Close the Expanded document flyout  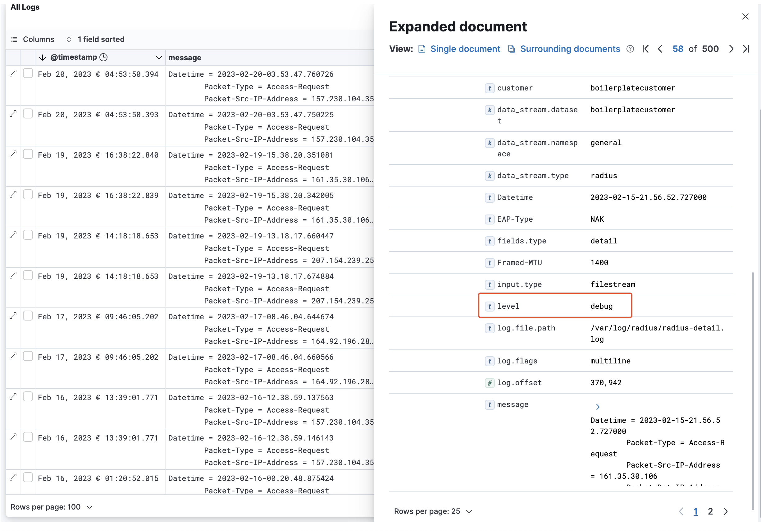(x=745, y=16)
